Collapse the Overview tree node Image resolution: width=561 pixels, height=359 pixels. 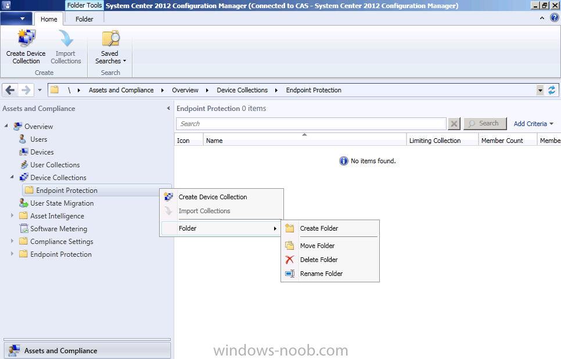tap(6, 126)
